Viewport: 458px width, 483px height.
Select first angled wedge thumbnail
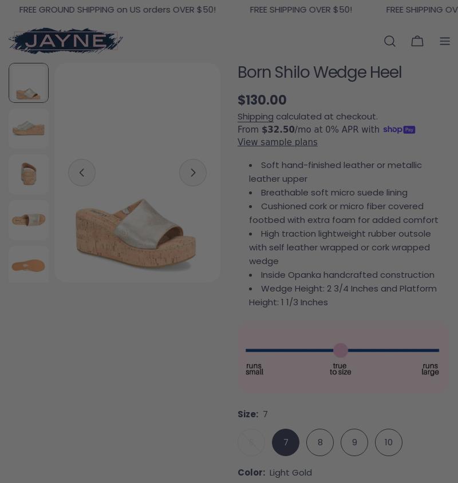[x=29, y=83]
